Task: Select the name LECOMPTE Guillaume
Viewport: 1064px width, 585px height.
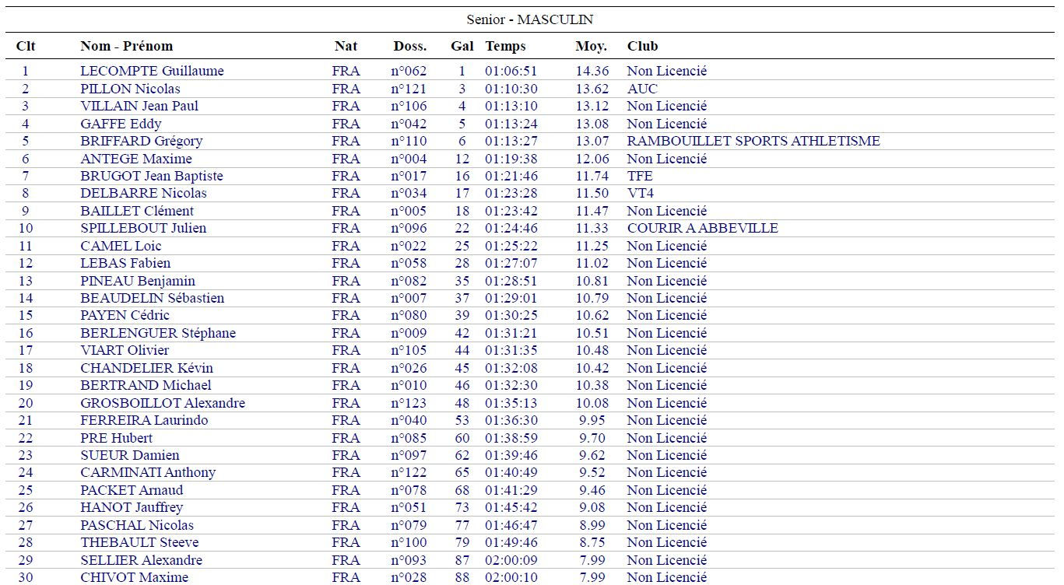Action: [x=152, y=71]
